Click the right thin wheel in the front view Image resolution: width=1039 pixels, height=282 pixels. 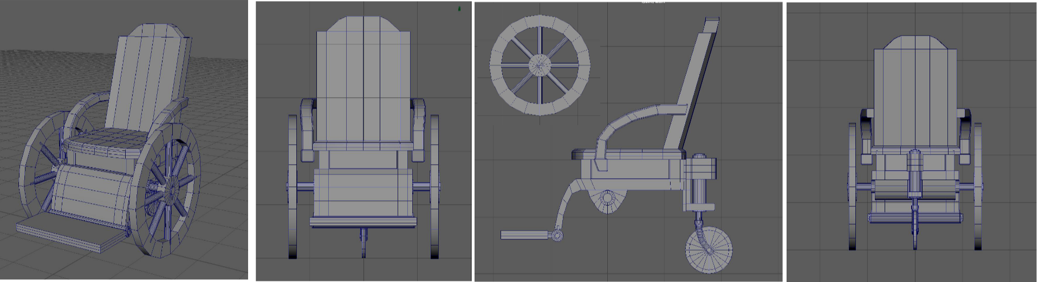click(x=434, y=186)
